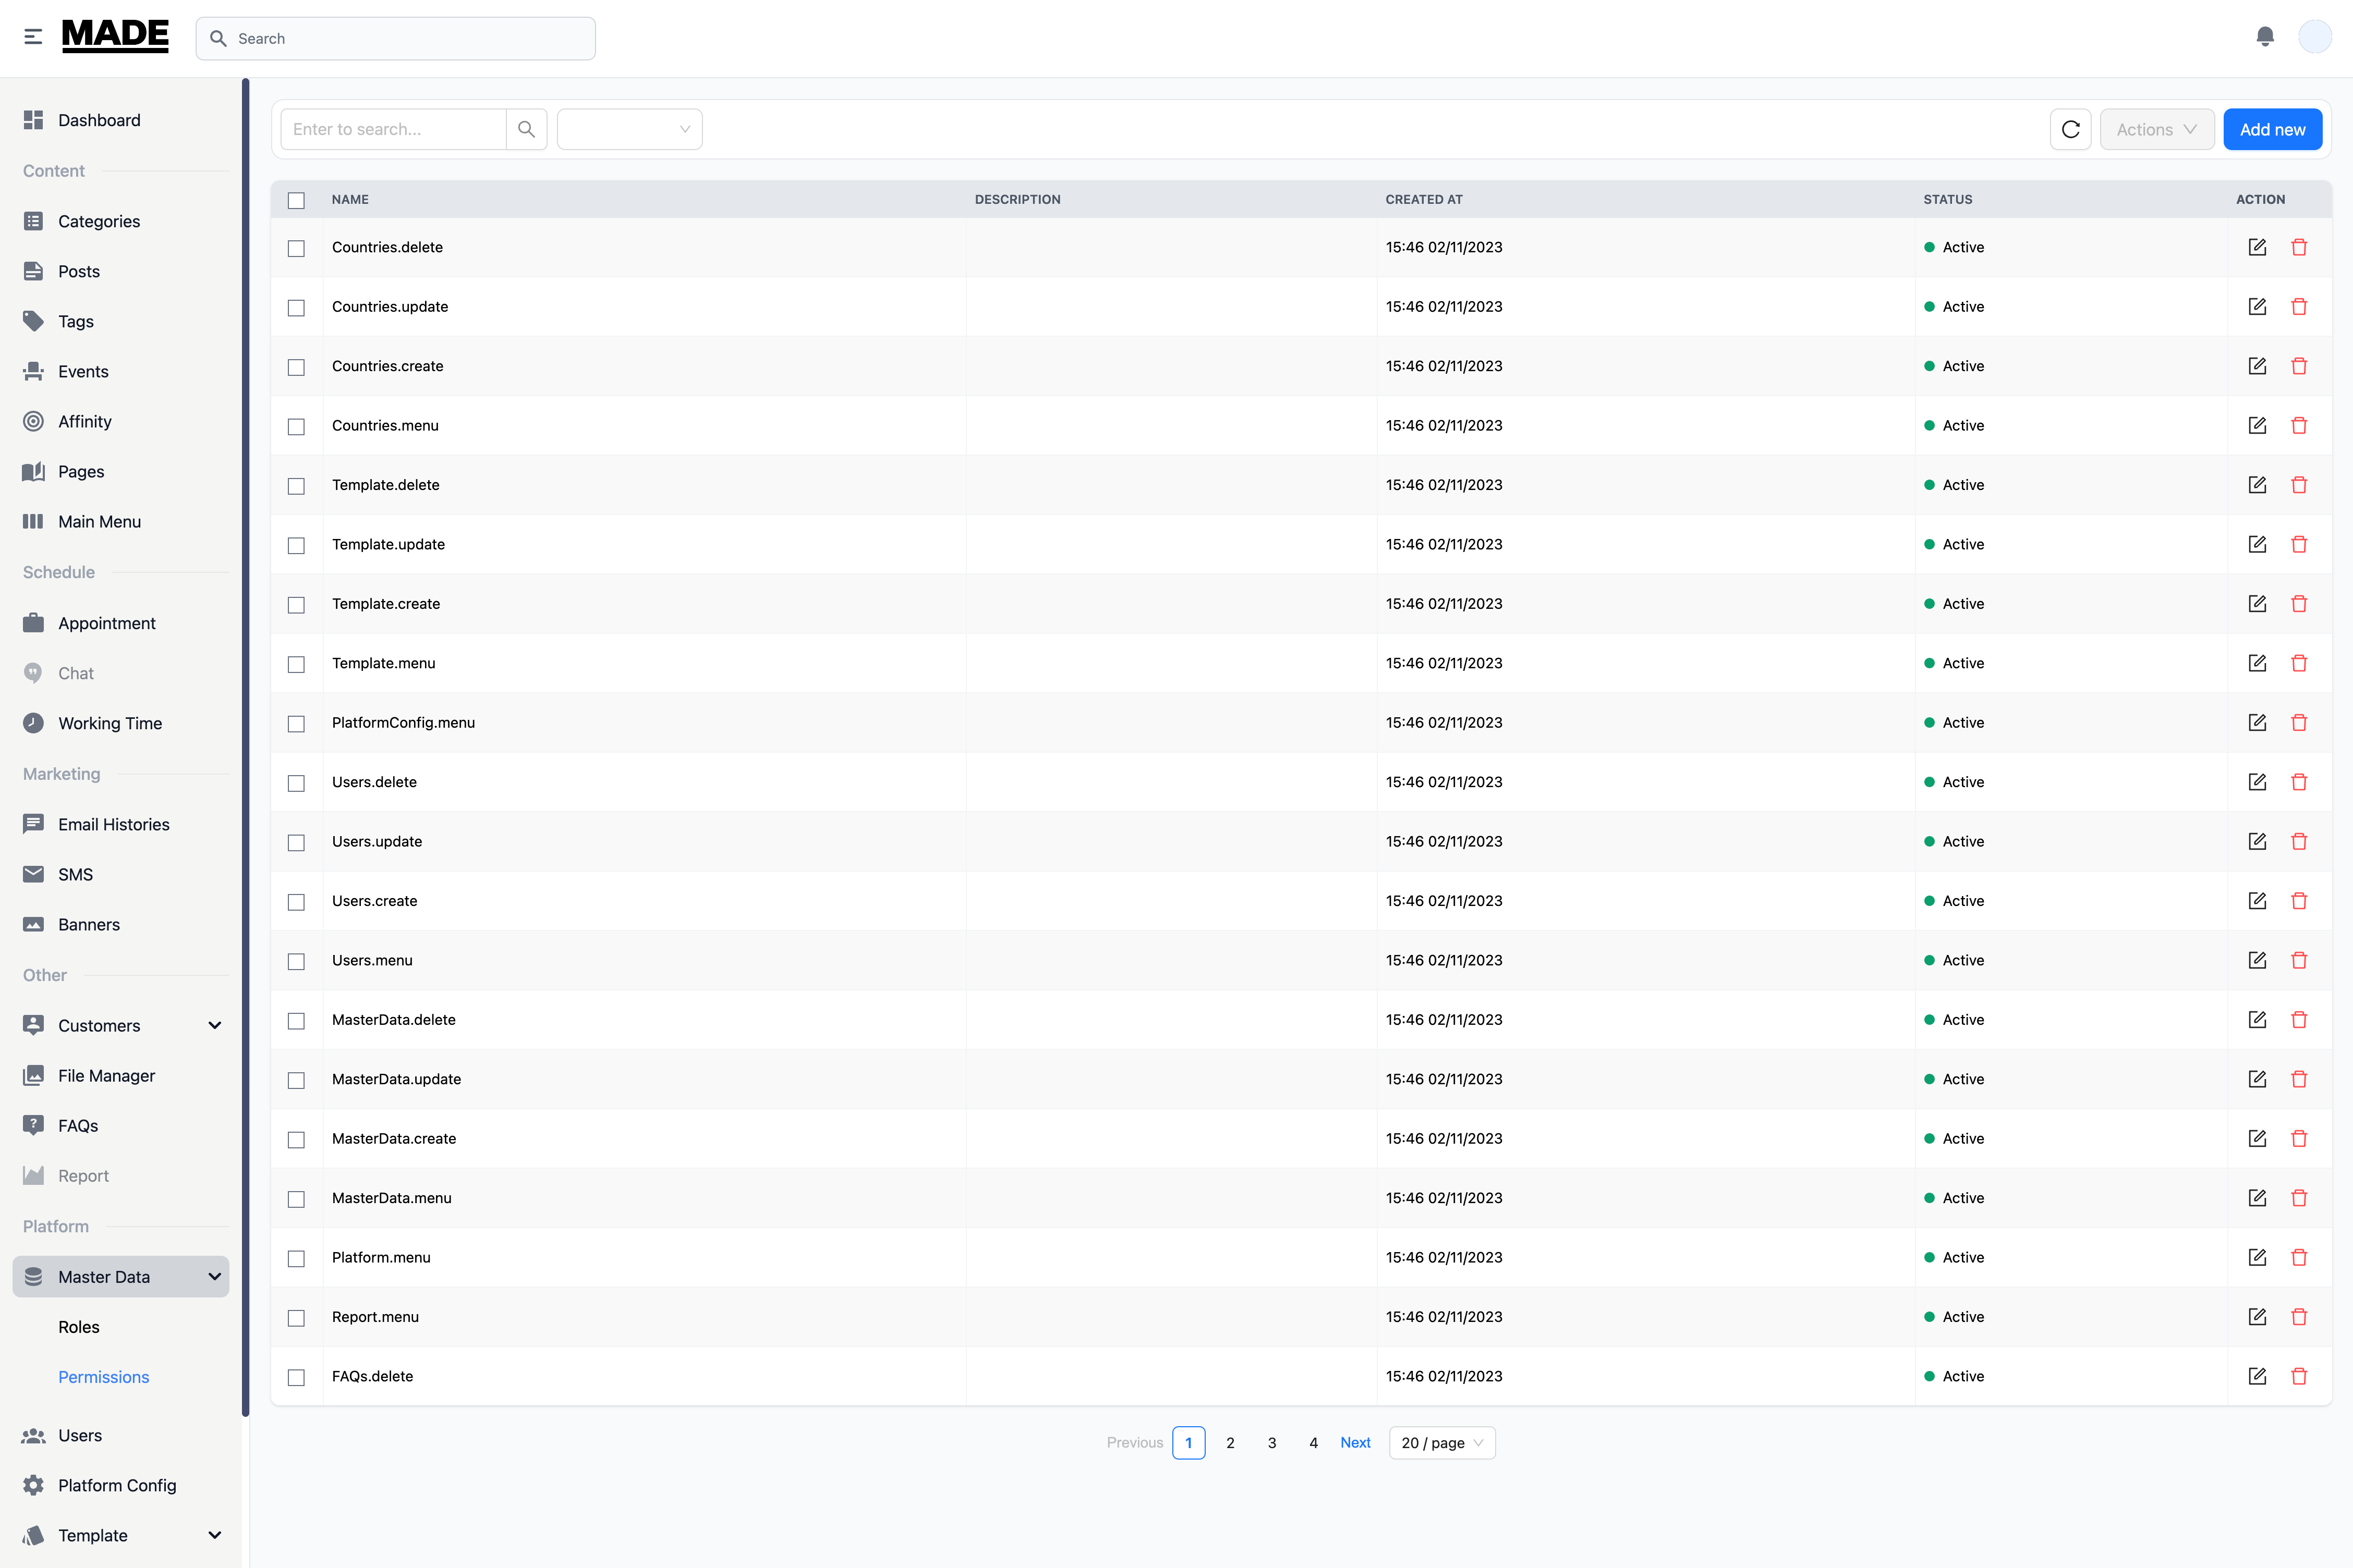This screenshot has width=2353, height=1568.
Task: Open Posts in the sidebar
Action: [x=121, y=271]
